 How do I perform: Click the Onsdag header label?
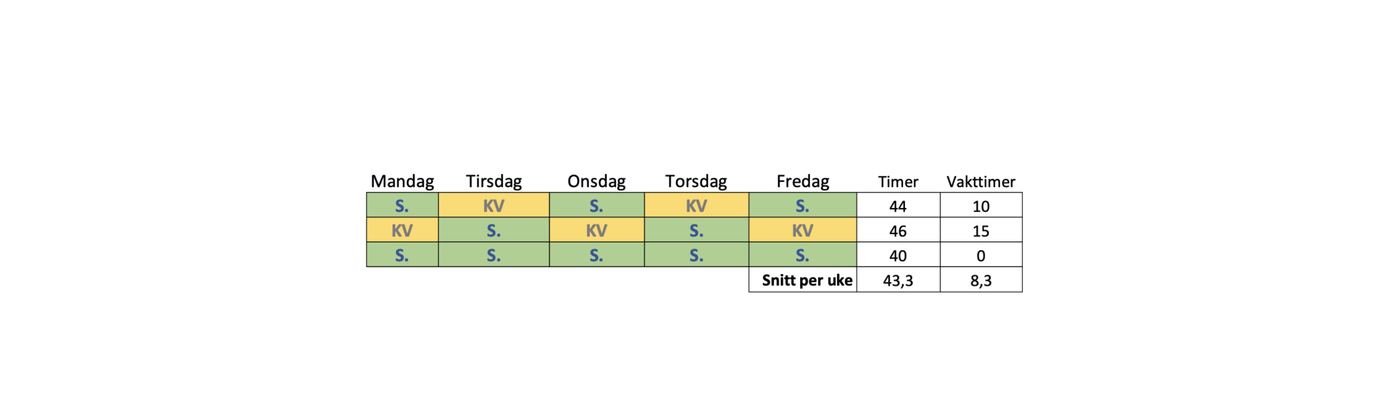click(x=596, y=182)
